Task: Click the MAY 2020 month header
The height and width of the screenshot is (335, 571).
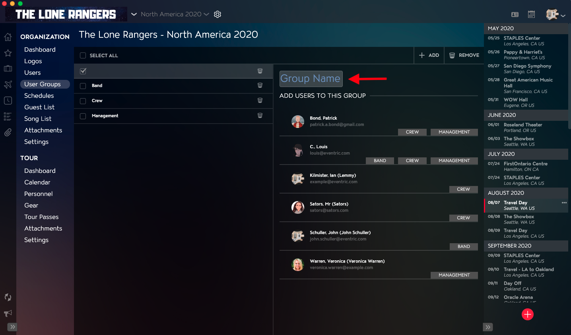Action: [526, 28]
